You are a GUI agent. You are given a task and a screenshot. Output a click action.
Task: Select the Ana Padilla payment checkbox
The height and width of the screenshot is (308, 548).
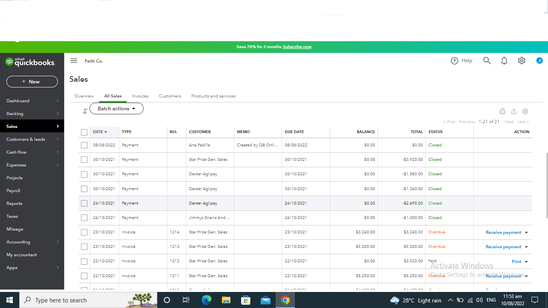coord(84,145)
